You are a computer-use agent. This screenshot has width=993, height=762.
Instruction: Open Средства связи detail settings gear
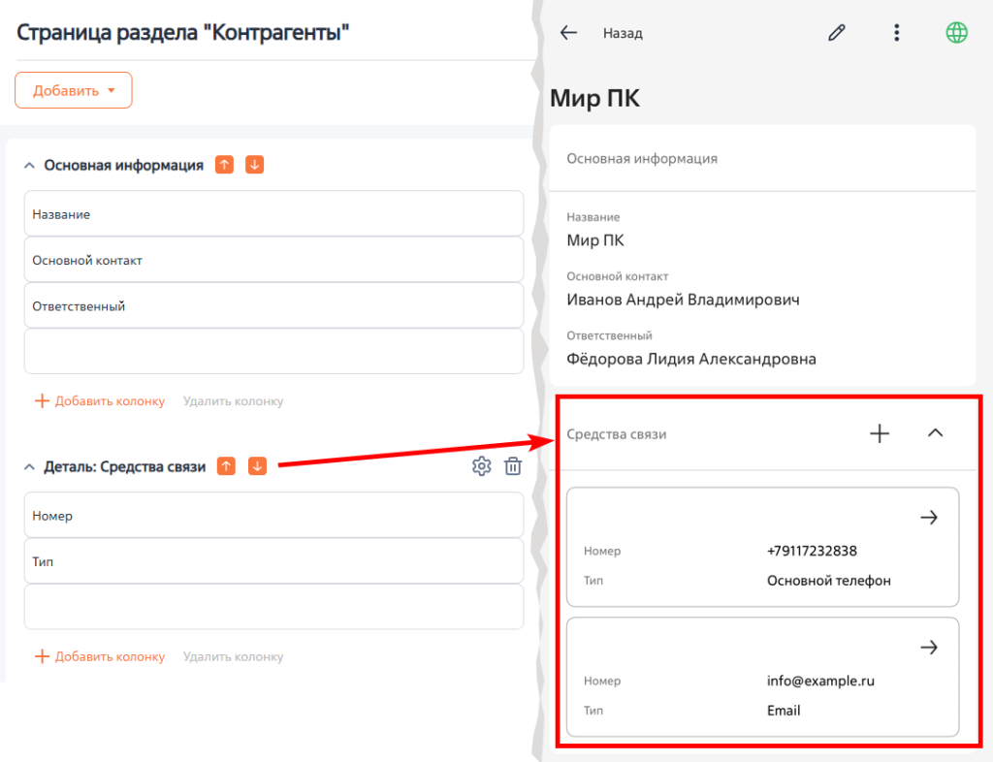pos(481,466)
